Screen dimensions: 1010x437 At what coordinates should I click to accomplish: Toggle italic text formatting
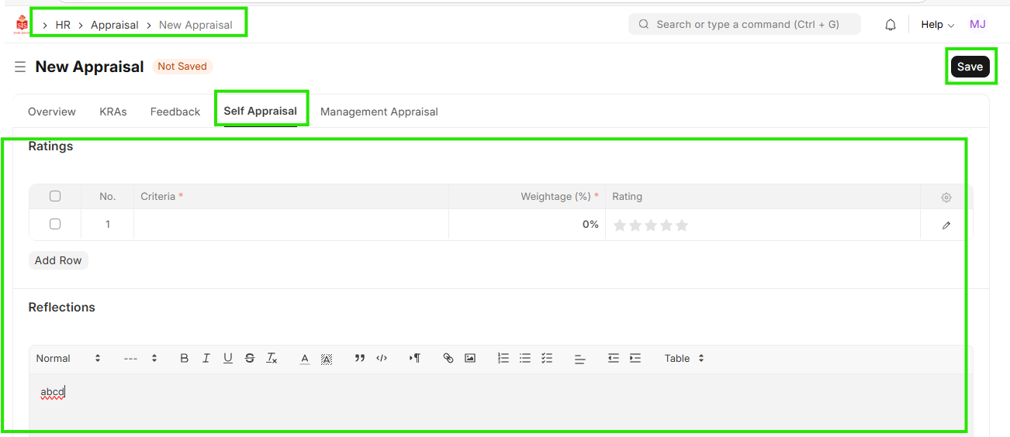(206, 358)
